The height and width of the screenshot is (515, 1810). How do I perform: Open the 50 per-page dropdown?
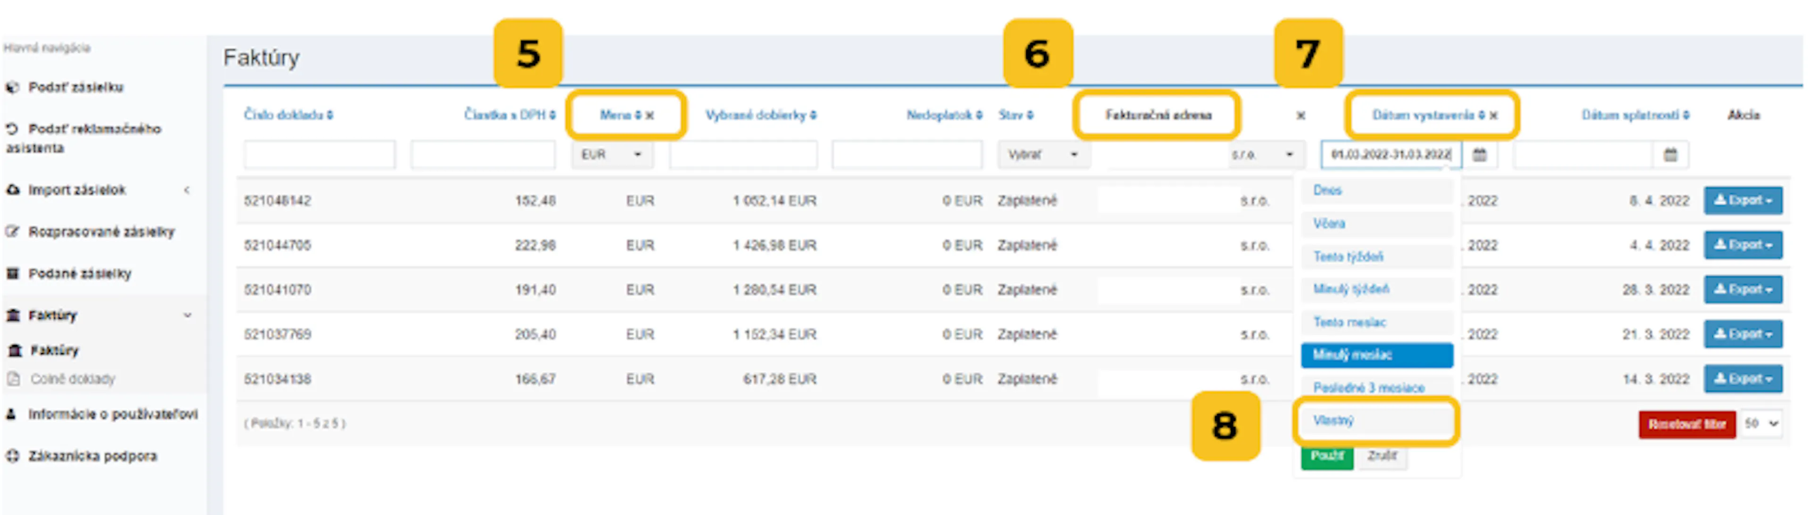(1761, 424)
